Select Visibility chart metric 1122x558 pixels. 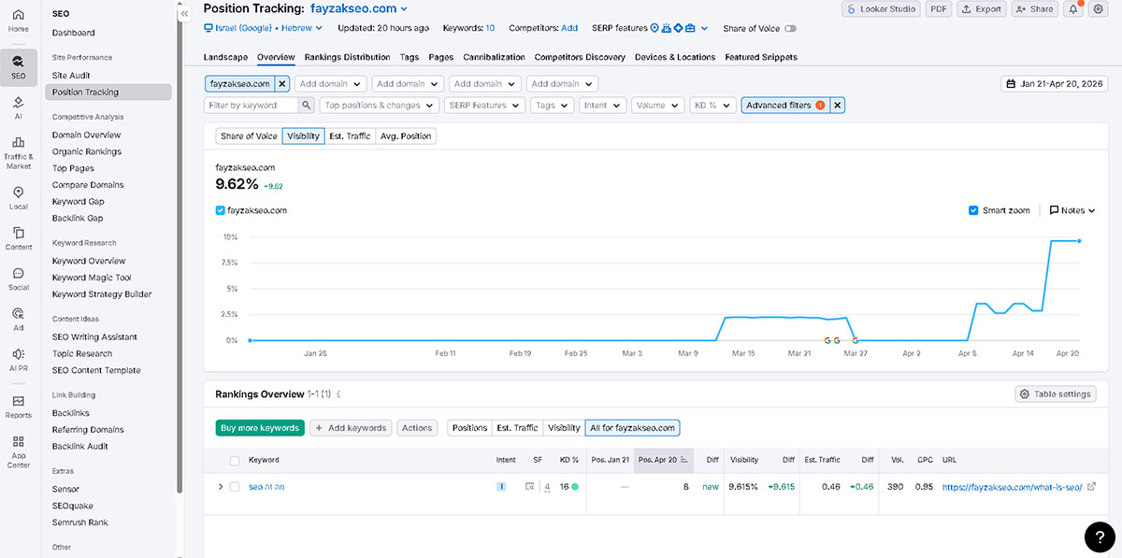click(303, 136)
